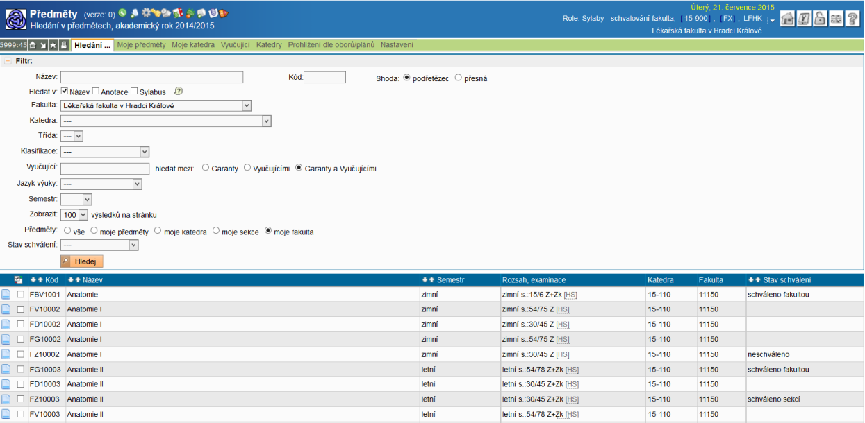Image resolution: width=865 pixels, height=423 pixels.
Task: Open the Fakulta dropdown
Action: click(x=156, y=105)
